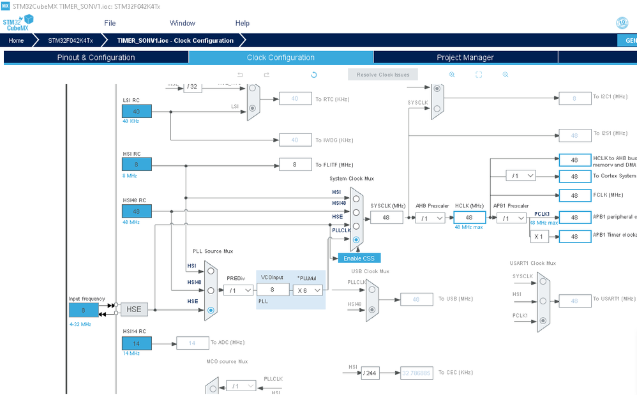
Task: Click the undo arrow in the clock toolbar
Action: click(x=240, y=75)
